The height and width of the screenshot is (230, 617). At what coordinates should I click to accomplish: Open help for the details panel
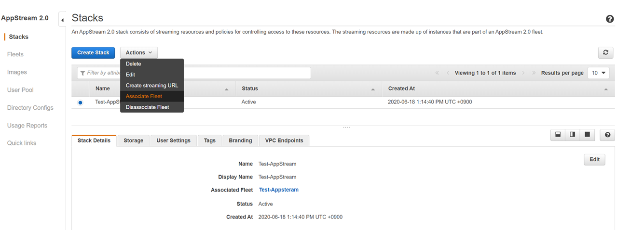pos(607,135)
